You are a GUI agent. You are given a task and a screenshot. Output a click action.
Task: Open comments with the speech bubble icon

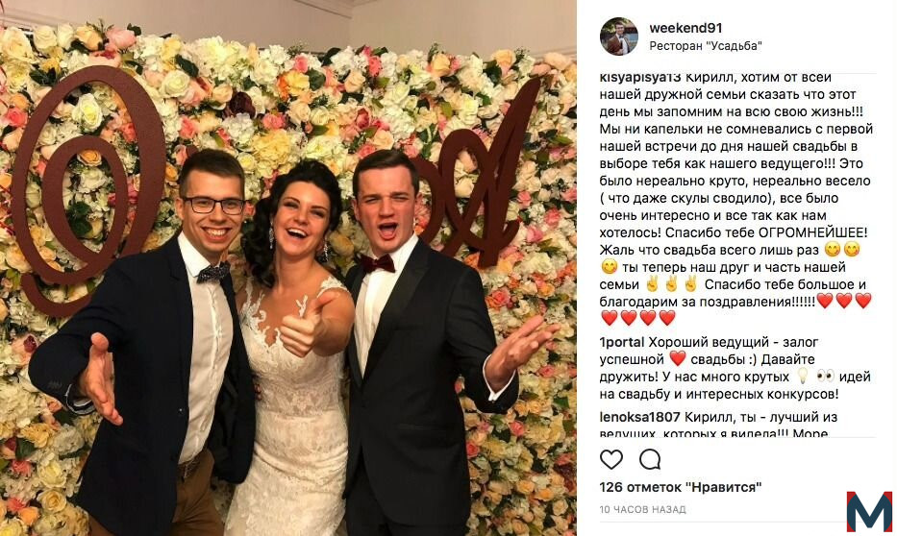pyautogui.click(x=650, y=459)
